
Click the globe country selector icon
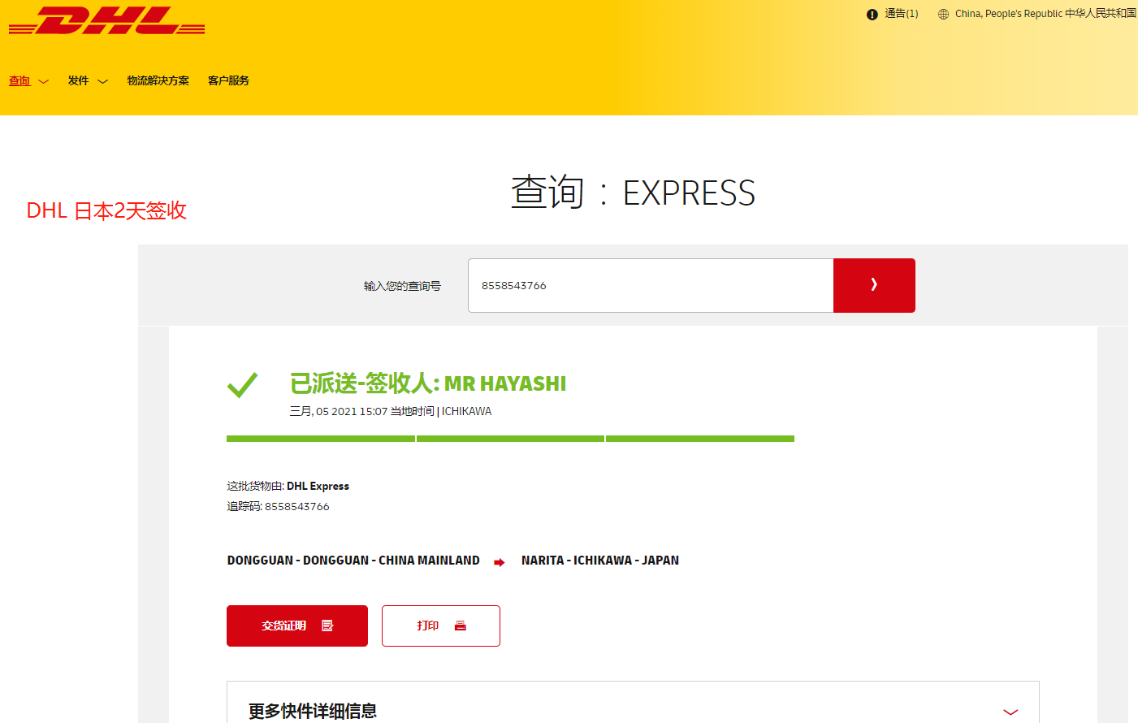click(943, 15)
